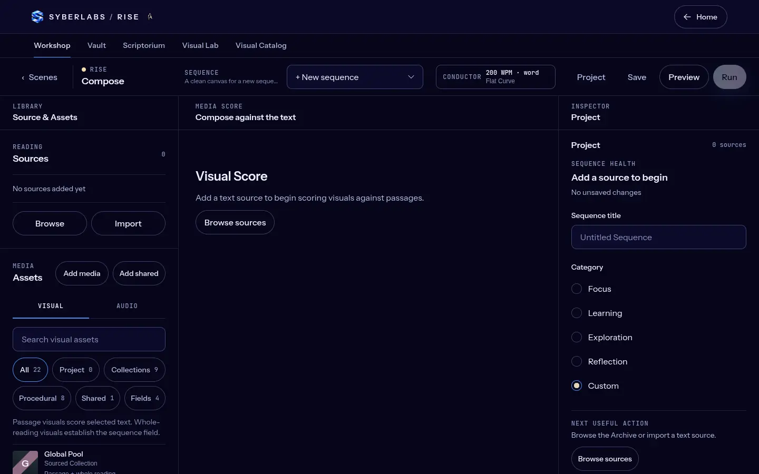Show only Shared assets
Viewport: 759px width, 474px height.
tap(98, 398)
